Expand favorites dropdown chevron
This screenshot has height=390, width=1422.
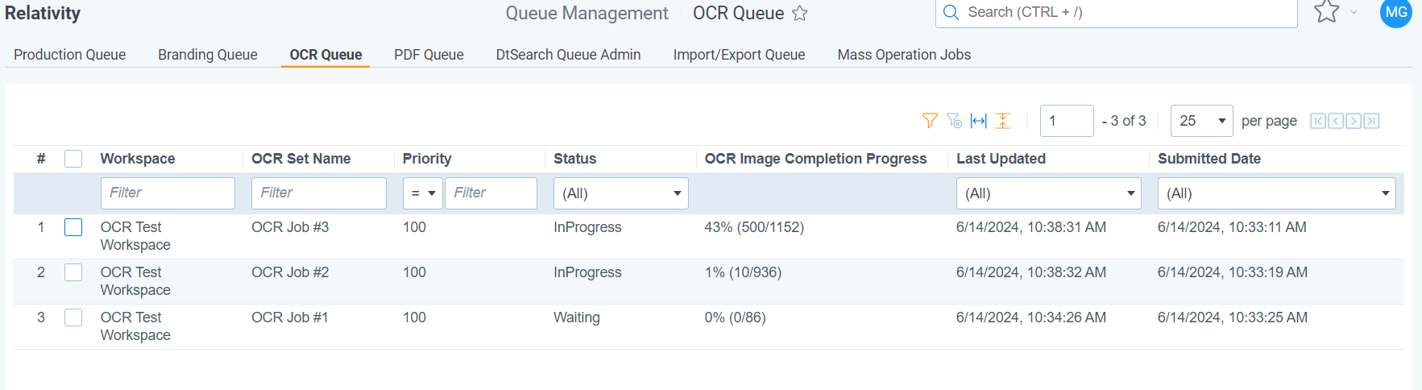[1354, 13]
